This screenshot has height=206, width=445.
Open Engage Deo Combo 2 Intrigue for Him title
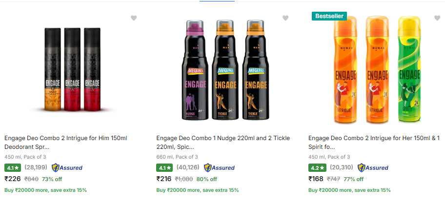click(x=65, y=142)
